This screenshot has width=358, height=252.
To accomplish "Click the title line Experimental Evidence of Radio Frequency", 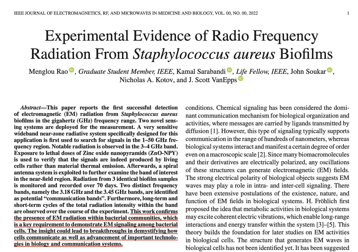I will [x=181, y=36].
